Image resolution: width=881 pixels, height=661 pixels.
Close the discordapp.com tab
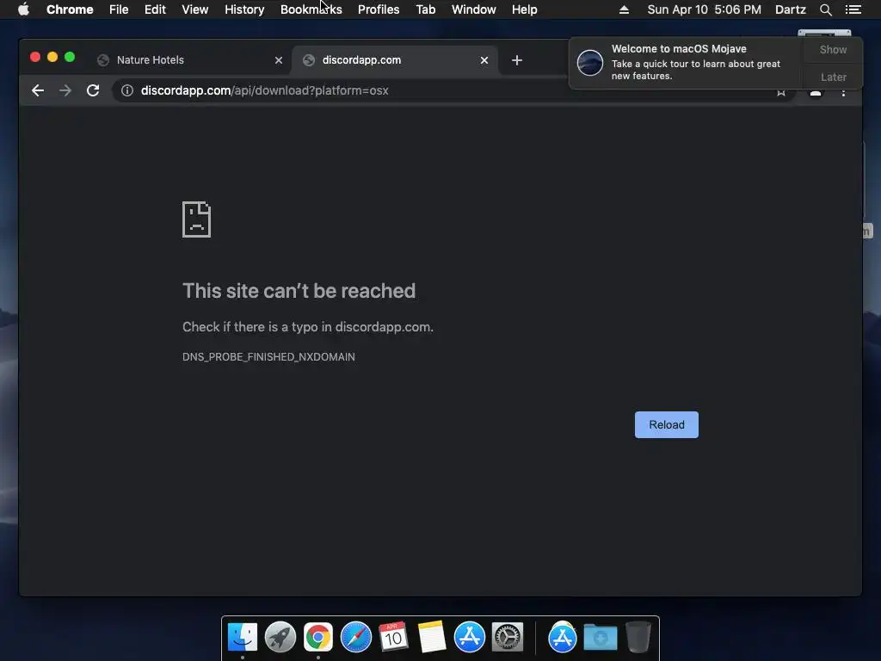484,60
